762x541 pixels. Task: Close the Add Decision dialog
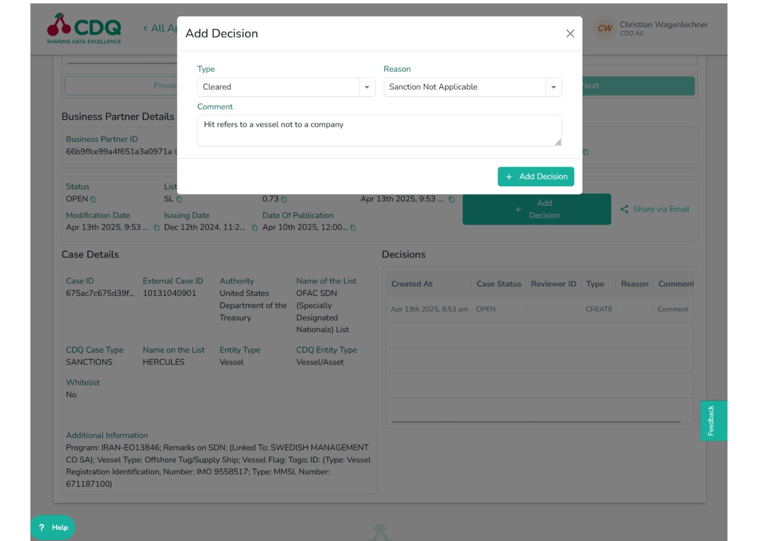point(570,34)
